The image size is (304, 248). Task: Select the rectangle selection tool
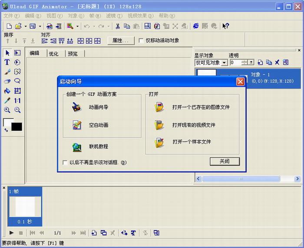(x=17, y=53)
